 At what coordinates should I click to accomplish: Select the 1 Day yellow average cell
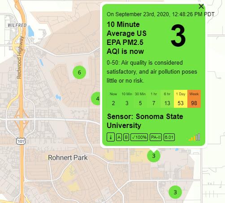[181, 99]
